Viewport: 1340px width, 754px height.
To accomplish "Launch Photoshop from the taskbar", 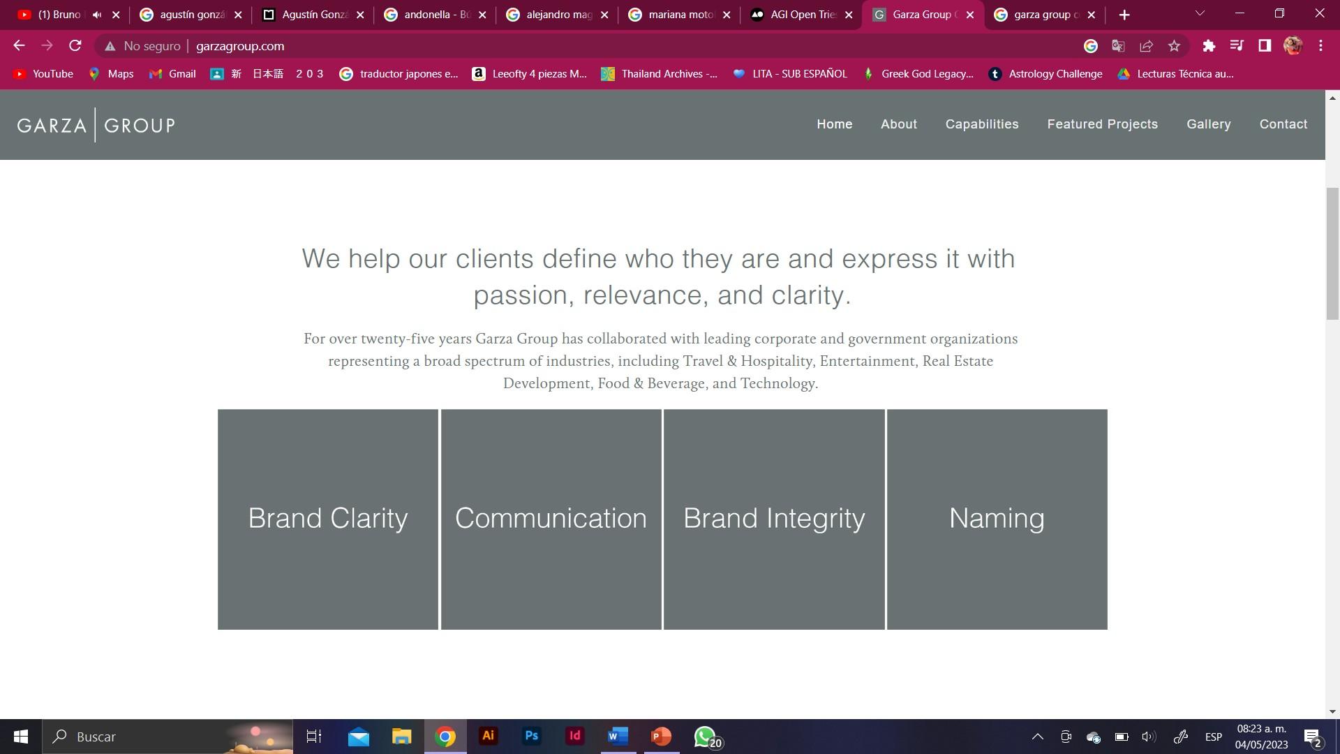I will (x=531, y=736).
